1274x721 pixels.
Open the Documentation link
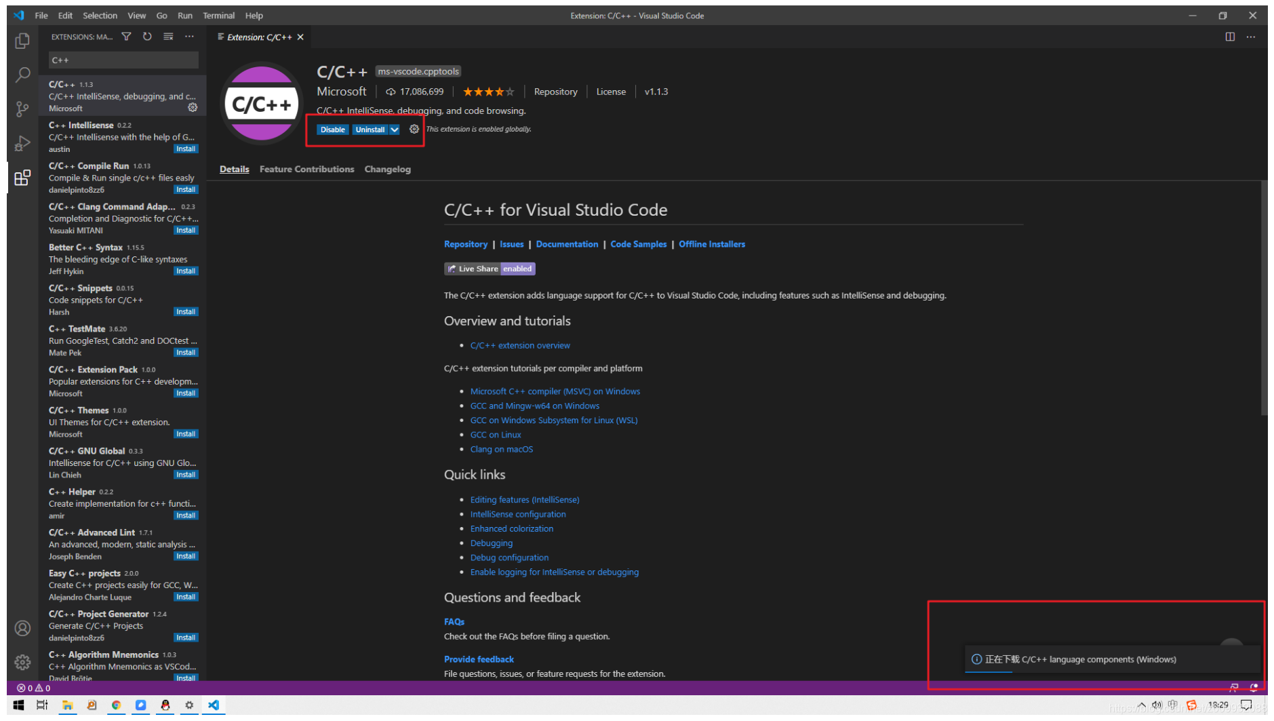(567, 244)
